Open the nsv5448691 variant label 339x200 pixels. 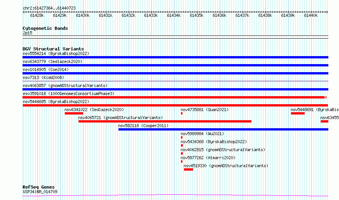point(315,110)
